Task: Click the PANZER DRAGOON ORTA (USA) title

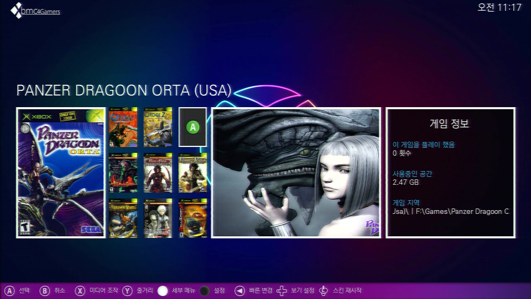Action: tap(124, 91)
